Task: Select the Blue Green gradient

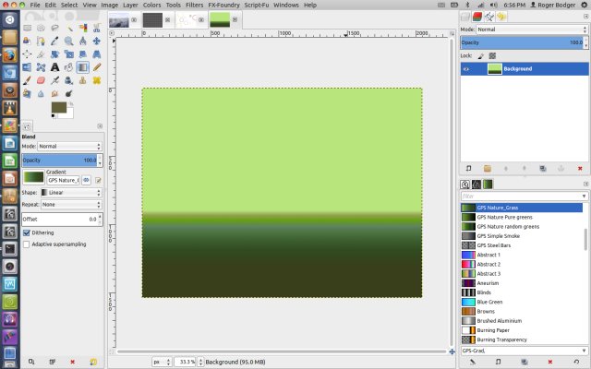Action: point(489,302)
